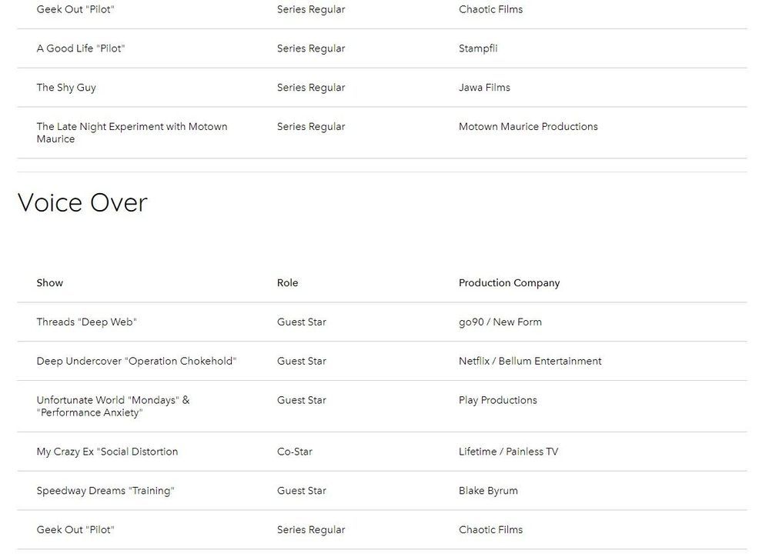
Task: Click the Co-Star role text
Action: click(295, 452)
